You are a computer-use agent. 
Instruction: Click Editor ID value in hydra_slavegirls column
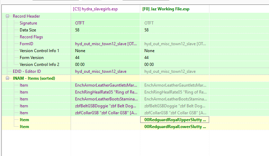coord(101,71)
